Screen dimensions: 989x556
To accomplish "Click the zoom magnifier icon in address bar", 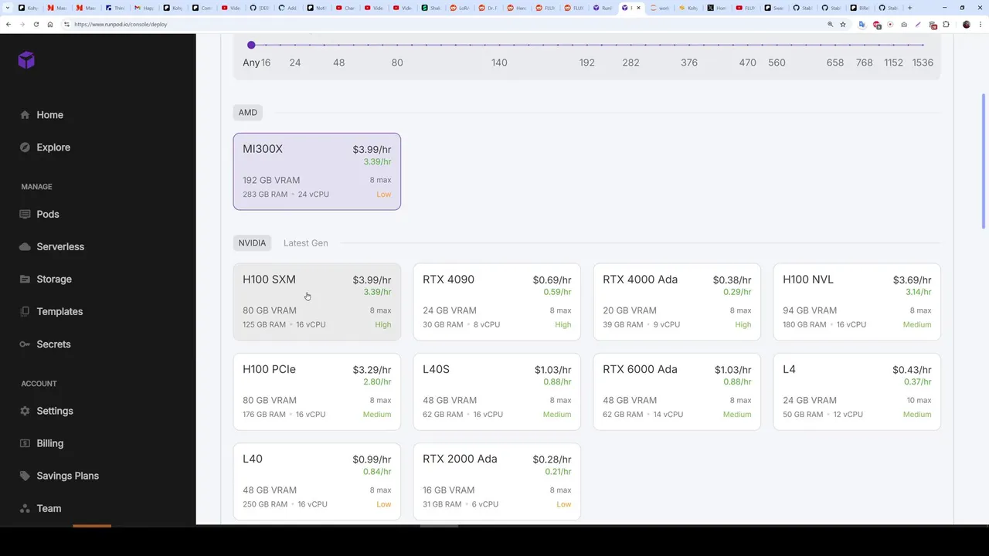I will coord(831,24).
